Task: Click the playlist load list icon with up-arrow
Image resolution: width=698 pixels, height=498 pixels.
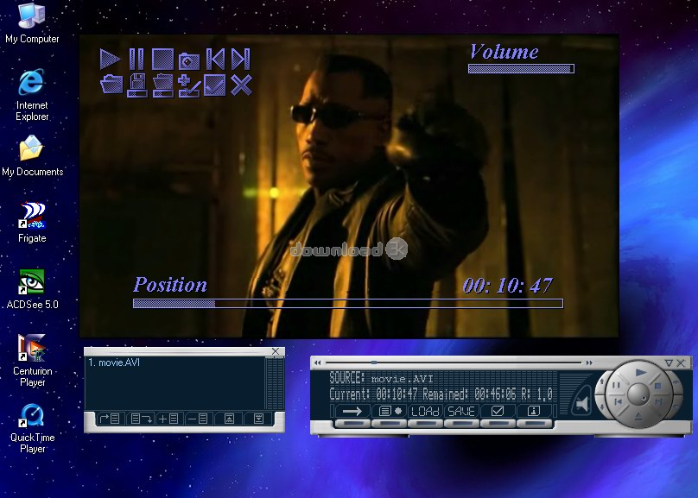Action: tap(110, 419)
